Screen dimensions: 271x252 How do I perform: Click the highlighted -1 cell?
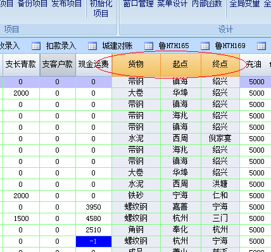coord(94,241)
